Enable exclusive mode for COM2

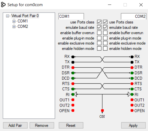pyautogui.click(x=105, y=43)
